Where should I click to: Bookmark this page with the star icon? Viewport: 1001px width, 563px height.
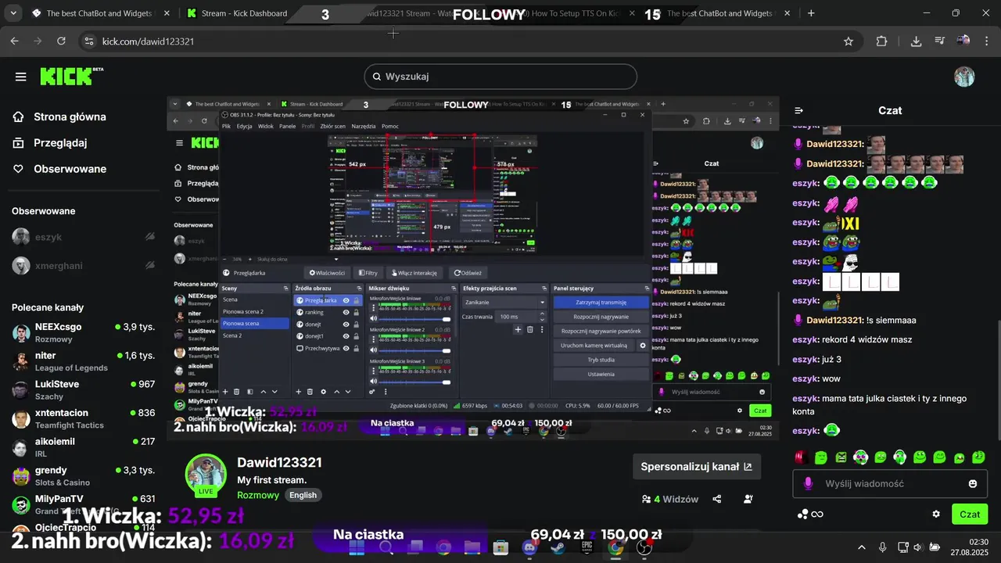(849, 41)
